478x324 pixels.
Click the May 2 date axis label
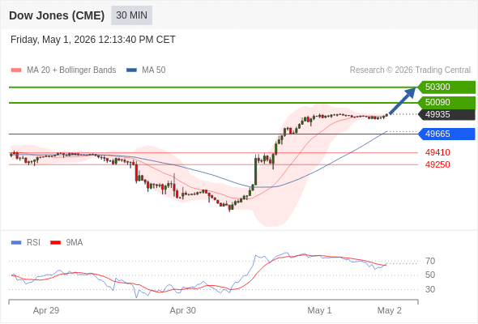390,310
